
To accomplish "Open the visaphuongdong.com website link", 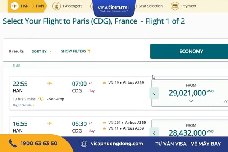I will (x=117, y=144).
